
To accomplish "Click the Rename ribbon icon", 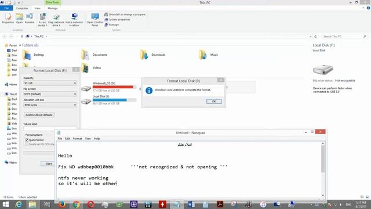I will tap(30, 18).
